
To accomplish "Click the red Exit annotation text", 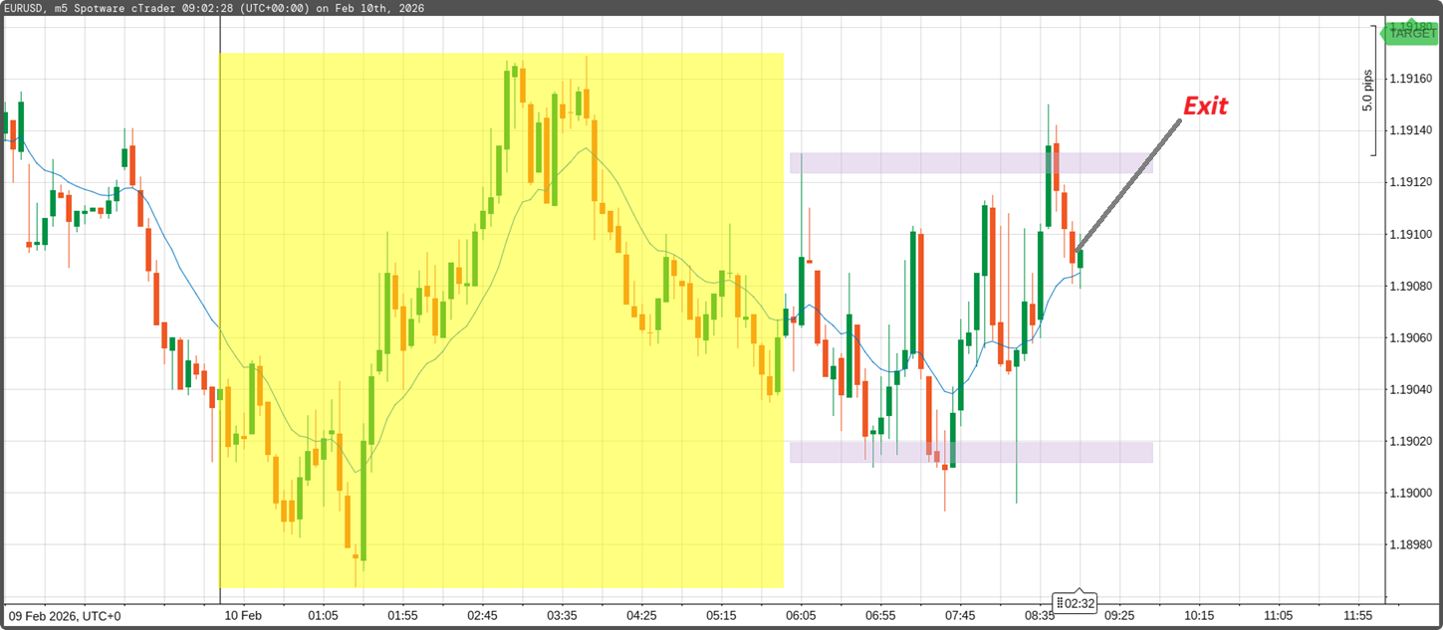I will pyautogui.click(x=1205, y=105).
